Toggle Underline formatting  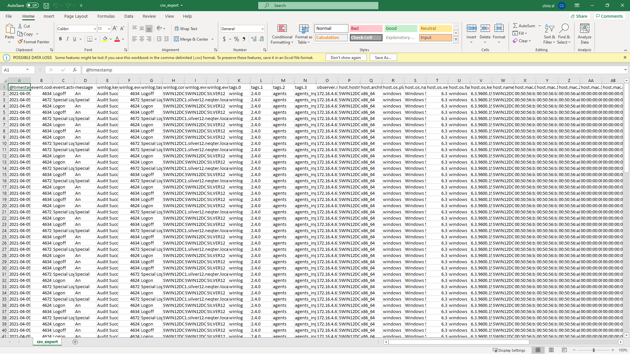(x=75, y=39)
